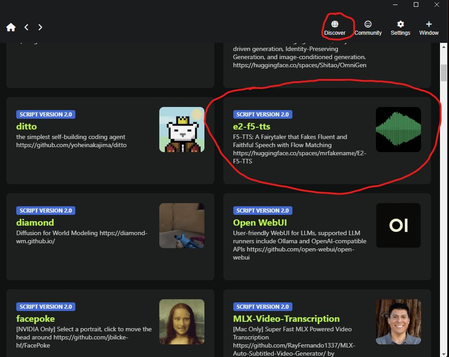Click Script Version 2.0 badge on diamond
The width and height of the screenshot is (449, 357).
[x=46, y=210]
